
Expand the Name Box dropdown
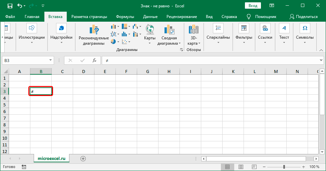point(51,60)
